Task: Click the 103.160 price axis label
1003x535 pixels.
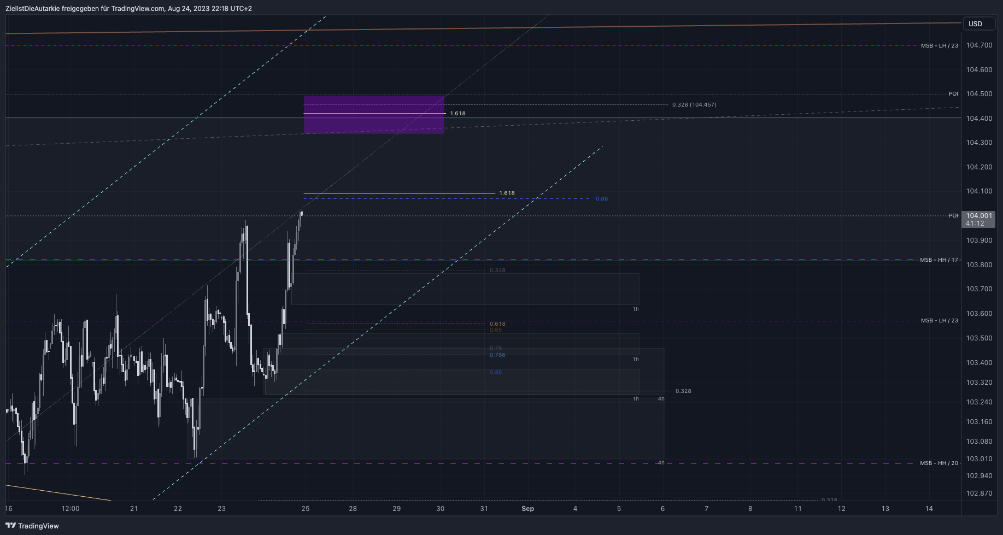Action: click(x=979, y=422)
